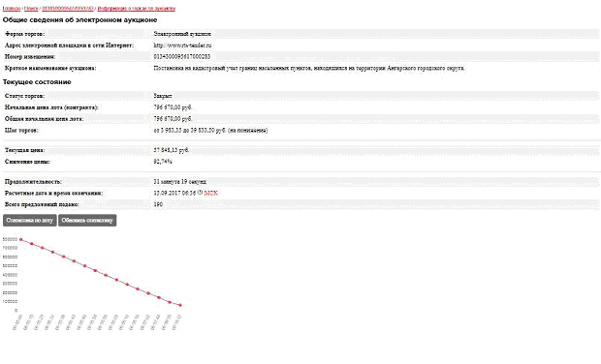The image size is (601, 364).
Task: Click the 'Электронный аукцион' form value
Action: coord(182,34)
